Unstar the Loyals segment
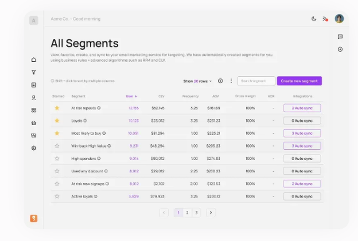Viewport: 358px width, 241px height. (57, 121)
